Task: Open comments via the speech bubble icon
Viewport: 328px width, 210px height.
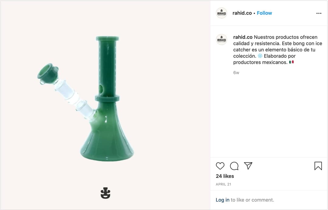Action: tap(234, 166)
